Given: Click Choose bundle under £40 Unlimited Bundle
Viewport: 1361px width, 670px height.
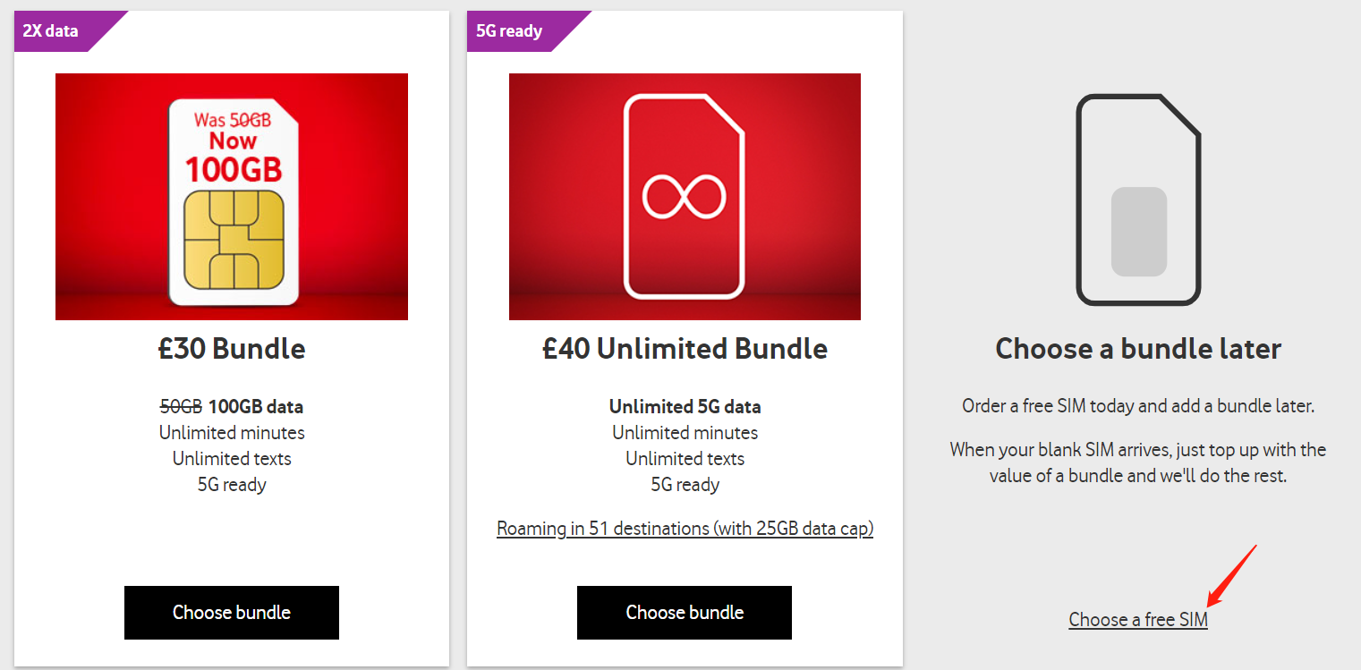Looking at the screenshot, I should 685,613.
